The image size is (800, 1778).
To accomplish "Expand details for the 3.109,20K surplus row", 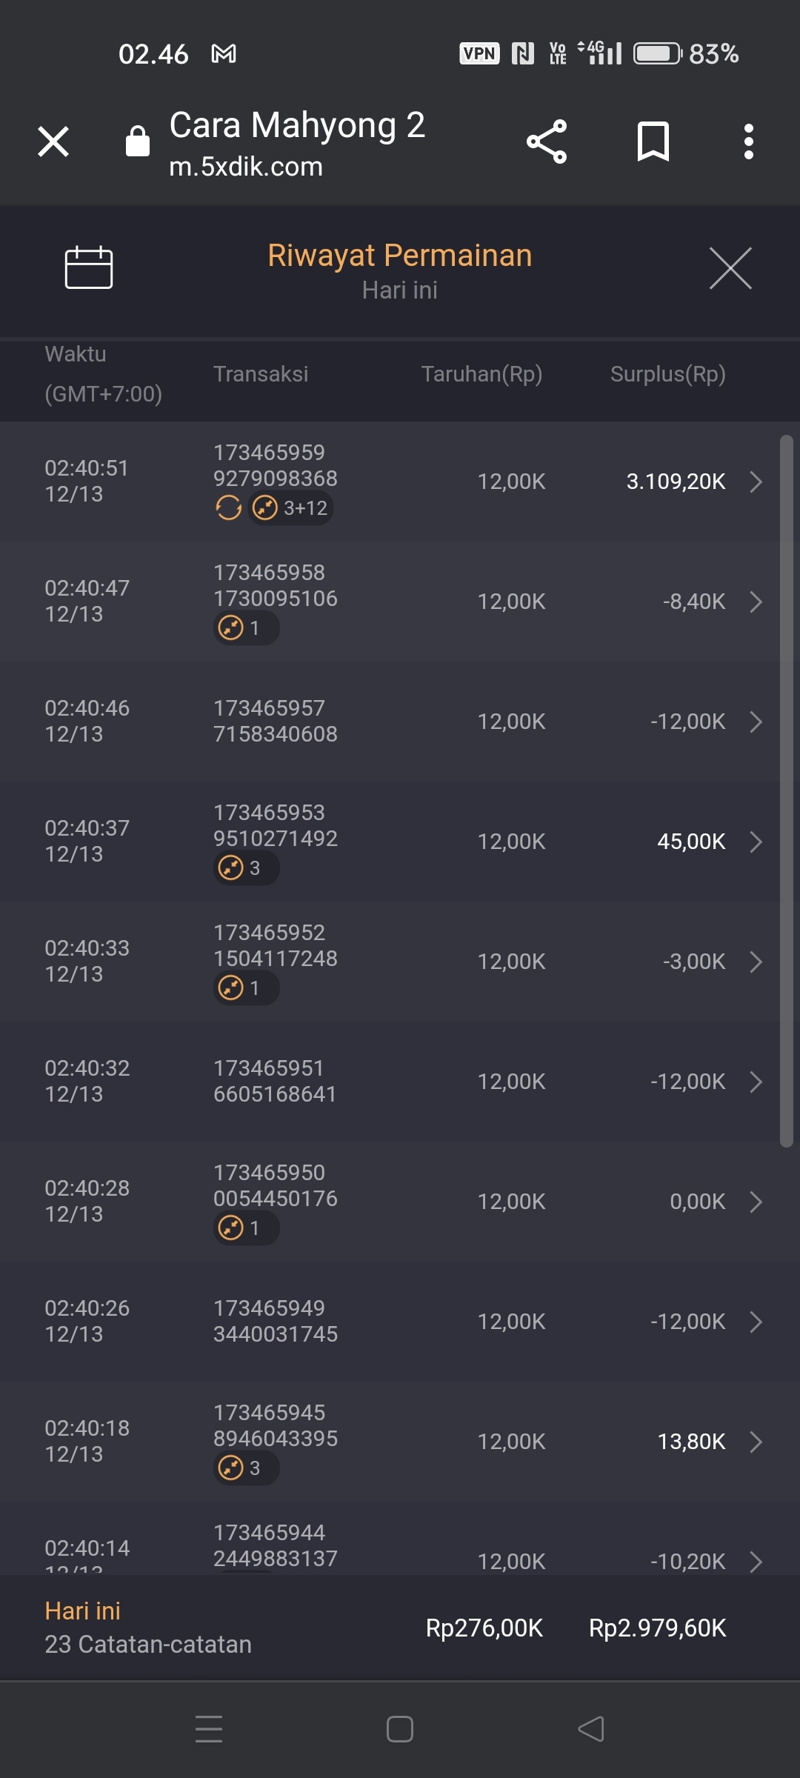I will pyautogui.click(x=756, y=482).
